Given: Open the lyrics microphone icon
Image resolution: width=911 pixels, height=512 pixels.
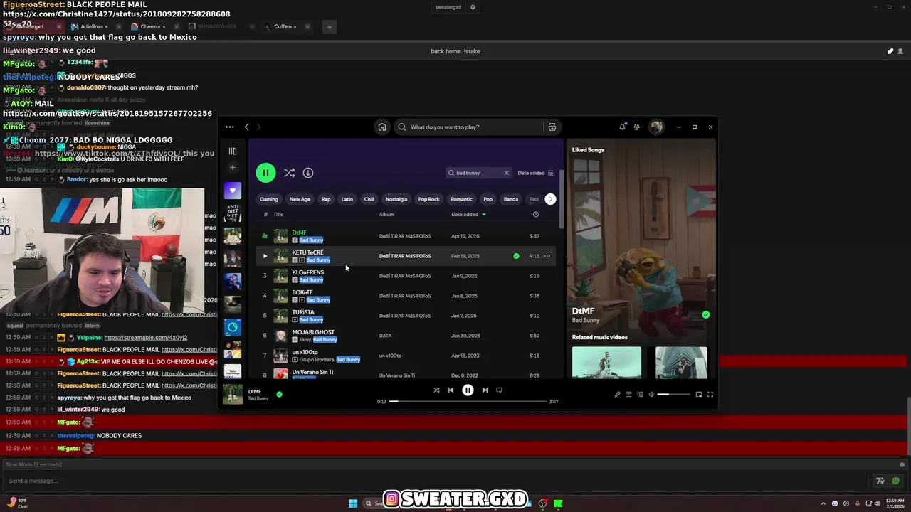Looking at the screenshot, I should tap(617, 395).
